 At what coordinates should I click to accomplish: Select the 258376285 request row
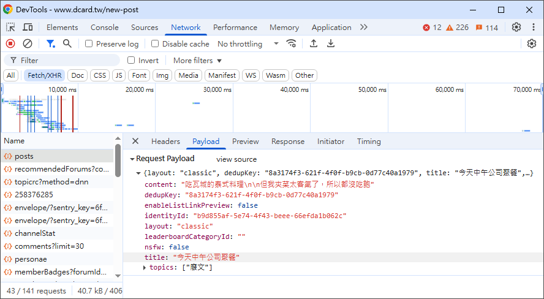click(x=57, y=195)
